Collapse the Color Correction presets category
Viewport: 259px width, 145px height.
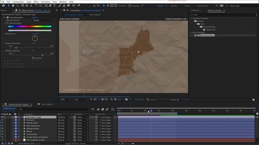pos(191,33)
